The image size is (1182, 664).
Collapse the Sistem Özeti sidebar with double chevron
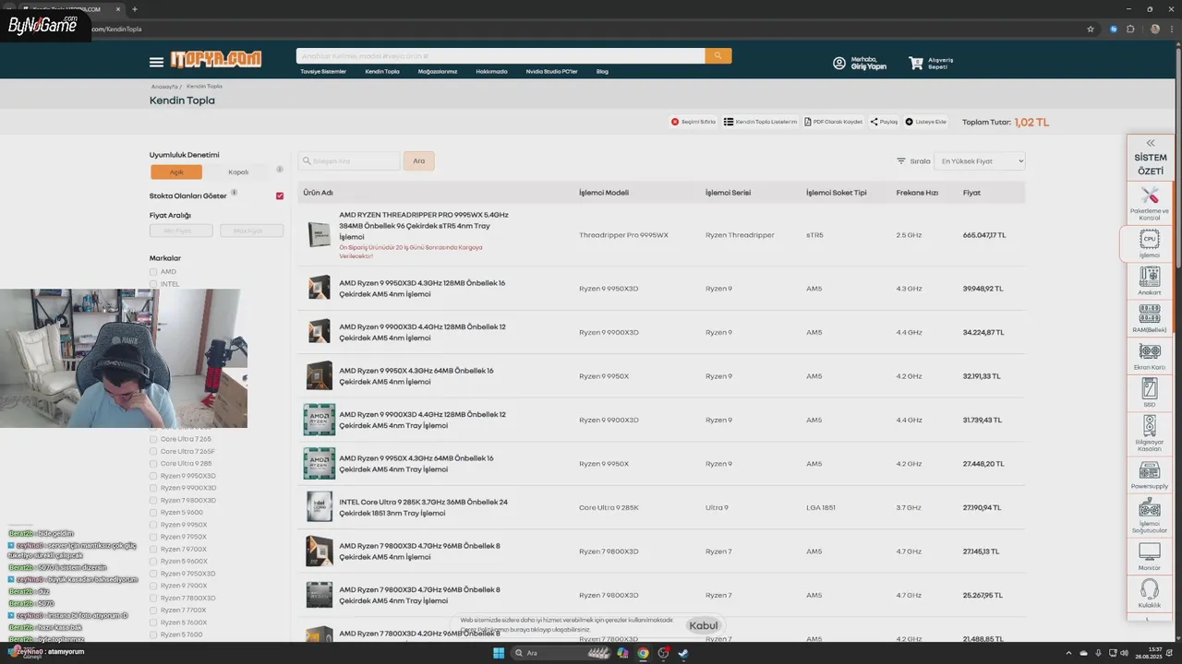[x=1151, y=143]
